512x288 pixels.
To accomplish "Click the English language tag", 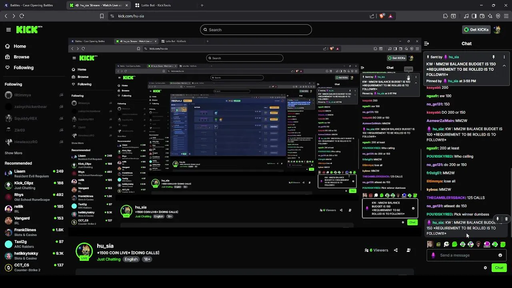I will click(131, 259).
